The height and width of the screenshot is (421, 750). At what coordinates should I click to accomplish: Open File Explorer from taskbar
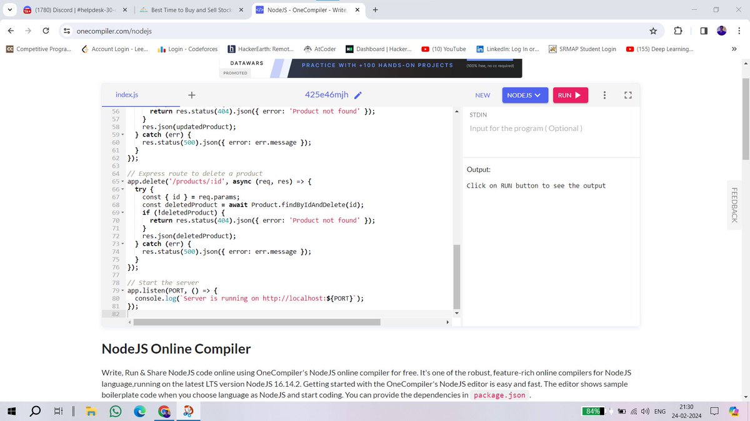pyautogui.click(x=91, y=411)
